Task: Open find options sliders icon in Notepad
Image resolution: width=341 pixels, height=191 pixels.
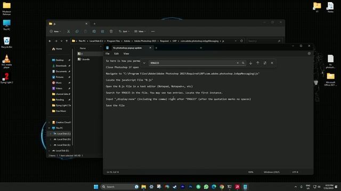Action: [265, 63]
